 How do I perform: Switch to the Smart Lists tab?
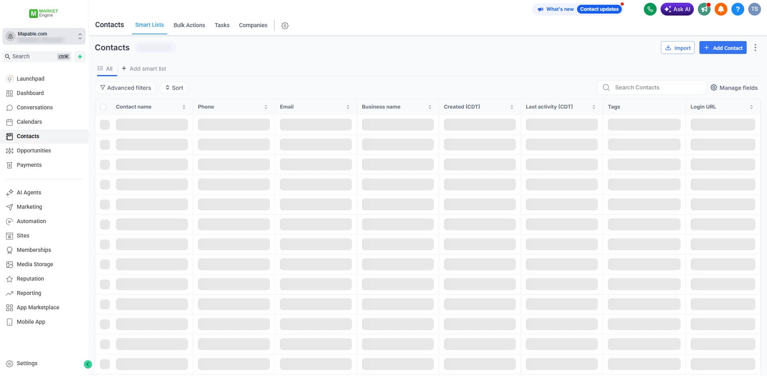150,25
